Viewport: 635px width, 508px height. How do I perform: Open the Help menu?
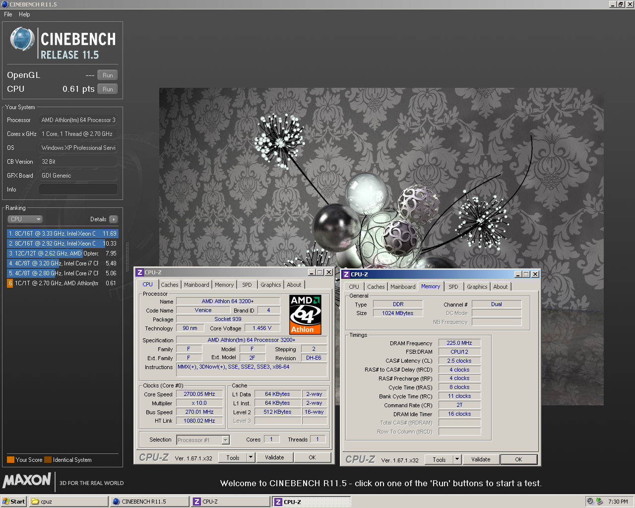click(x=24, y=14)
